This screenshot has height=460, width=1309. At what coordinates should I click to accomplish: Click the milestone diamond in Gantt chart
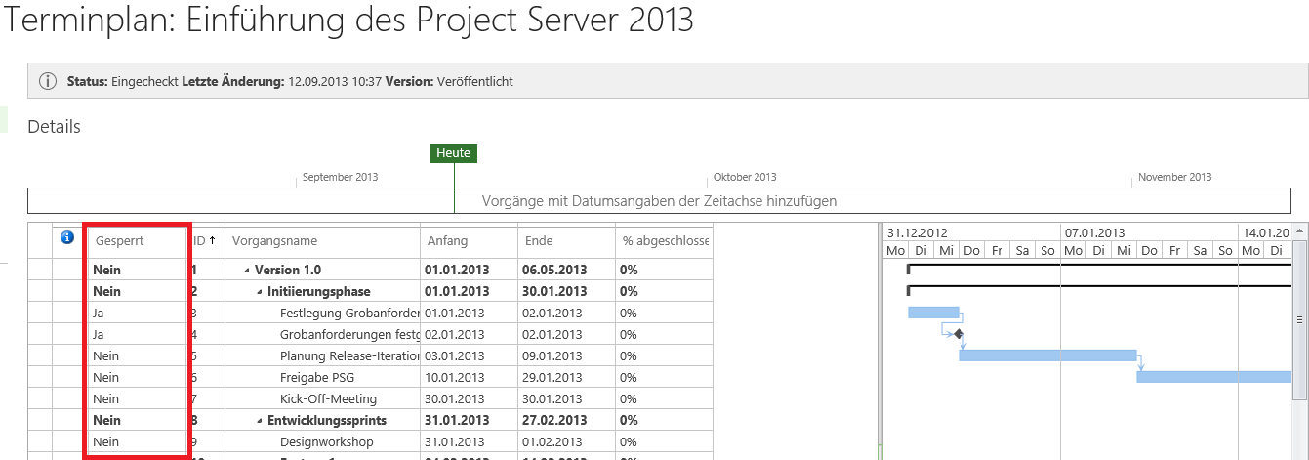coord(959,334)
